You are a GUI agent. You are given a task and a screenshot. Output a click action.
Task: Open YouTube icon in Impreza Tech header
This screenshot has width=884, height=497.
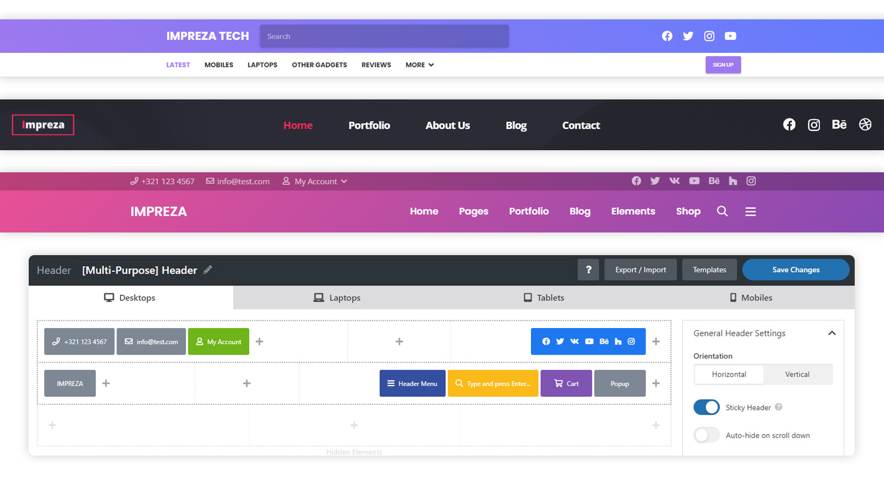tap(730, 36)
